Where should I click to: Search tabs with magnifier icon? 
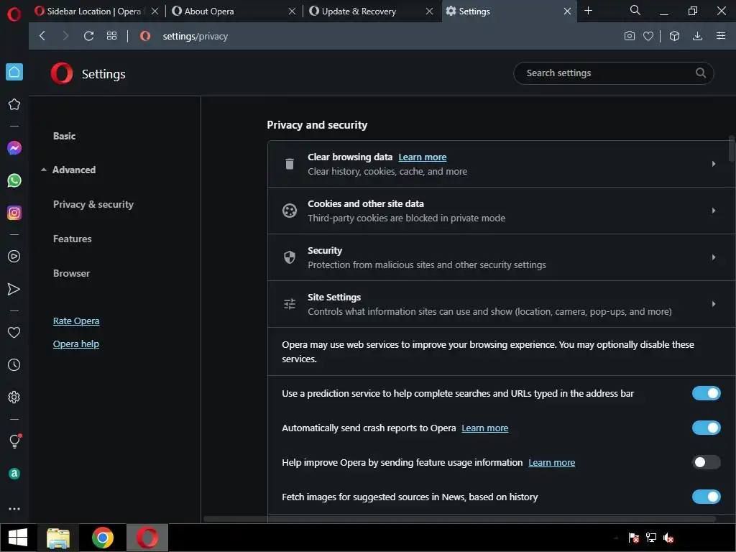[x=635, y=10]
